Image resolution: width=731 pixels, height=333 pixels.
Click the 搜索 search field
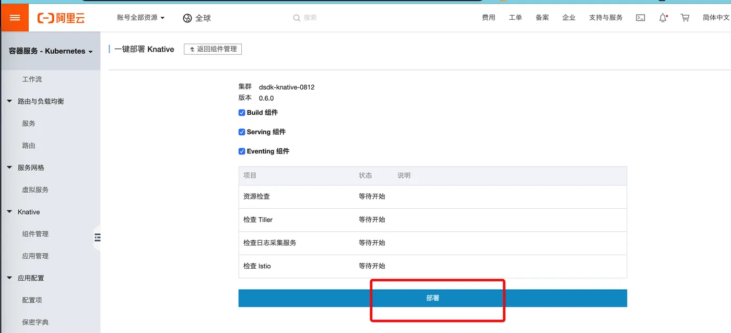pyautogui.click(x=310, y=18)
